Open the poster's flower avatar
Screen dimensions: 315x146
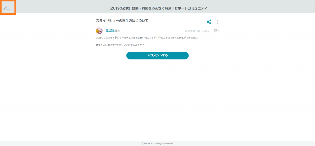[99, 30]
